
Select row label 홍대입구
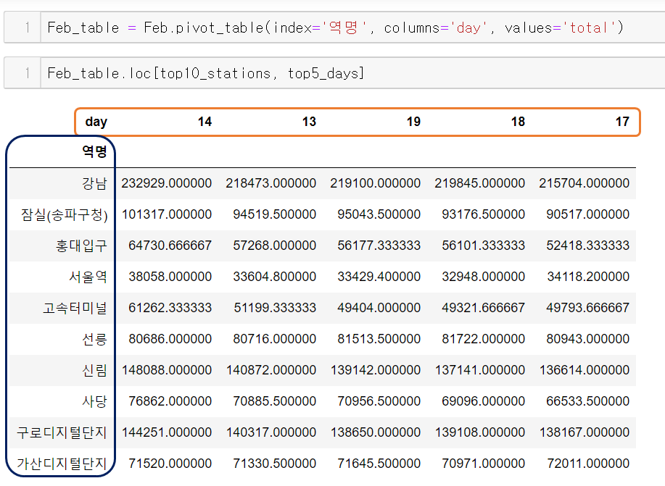tap(81, 246)
